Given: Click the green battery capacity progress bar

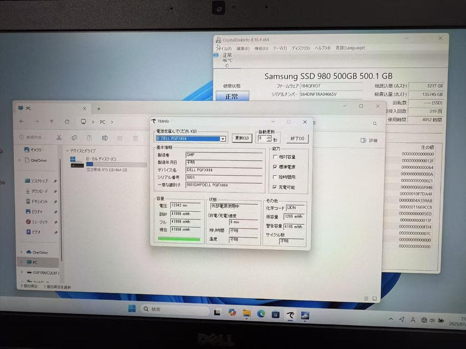Looking at the screenshot, I should point(179,238).
